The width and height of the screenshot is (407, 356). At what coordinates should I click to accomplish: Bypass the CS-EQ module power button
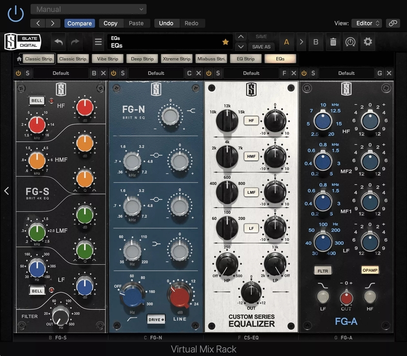coord(209,73)
